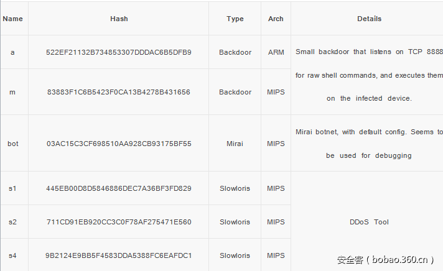443x271 pixels.
Task: Select hash 9B2124E9BB5F4583DDA5388FC6EAFDC1
Action: click(119, 255)
